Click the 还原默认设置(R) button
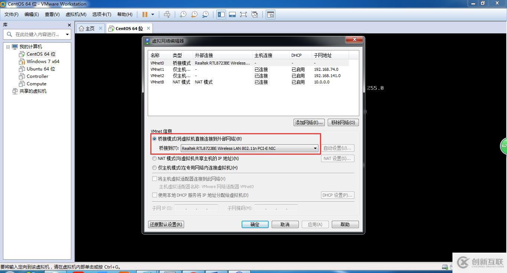 click(x=166, y=224)
